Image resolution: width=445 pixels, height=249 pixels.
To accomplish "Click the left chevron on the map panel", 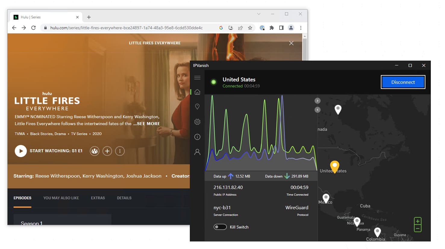I will (317, 110).
